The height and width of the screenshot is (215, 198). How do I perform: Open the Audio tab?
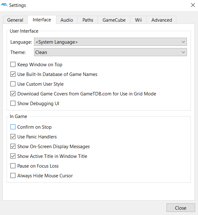(67, 20)
